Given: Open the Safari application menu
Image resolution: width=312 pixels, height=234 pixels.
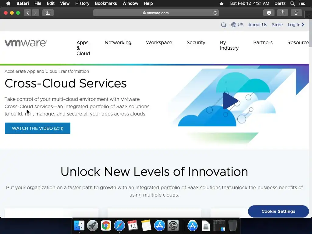Looking at the screenshot, I should click(23, 3).
